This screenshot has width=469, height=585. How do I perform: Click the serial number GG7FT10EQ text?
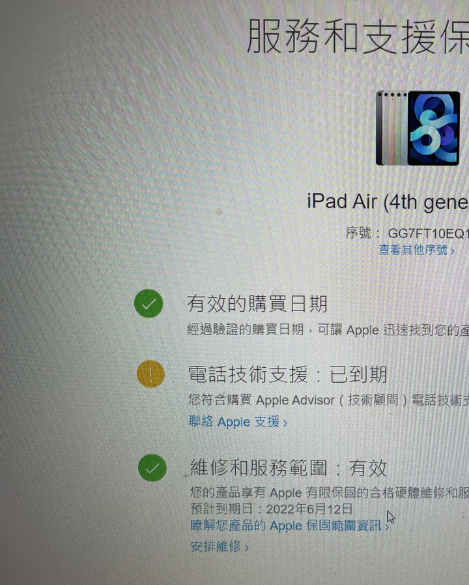pyautogui.click(x=429, y=233)
